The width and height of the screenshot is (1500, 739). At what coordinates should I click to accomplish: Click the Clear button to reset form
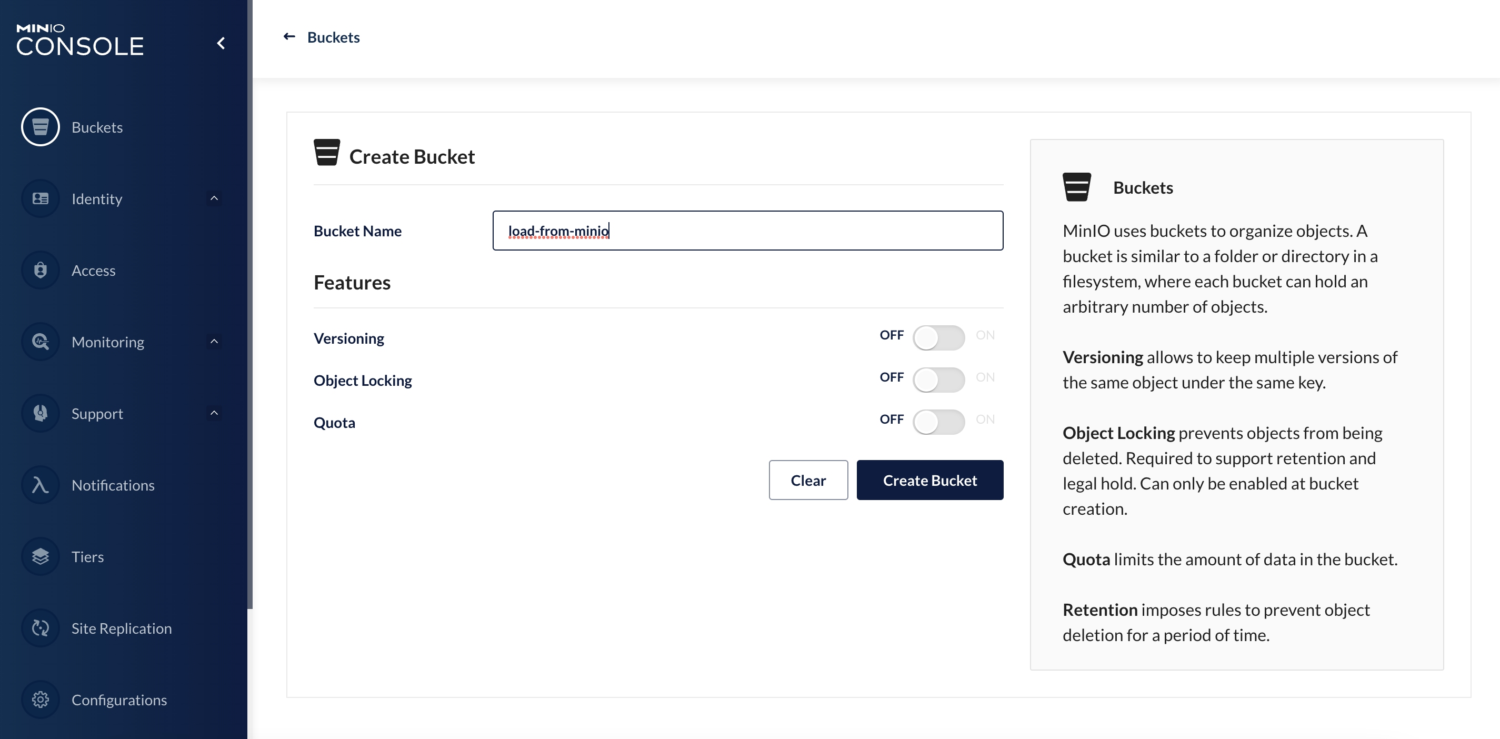808,480
